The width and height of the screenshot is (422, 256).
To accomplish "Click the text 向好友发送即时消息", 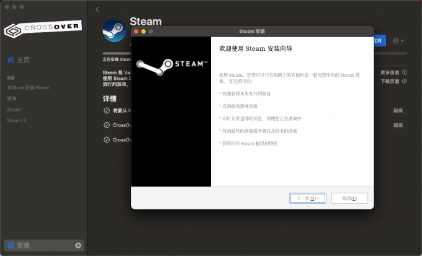I will 242,118.
